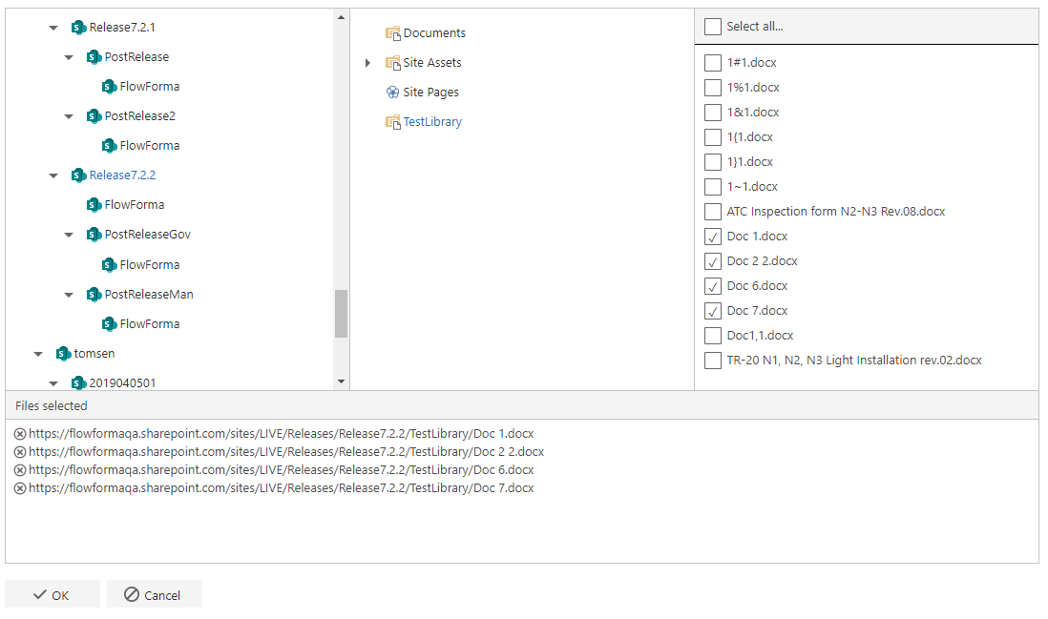Click the Site Pages icon

pyautogui.click(x=393, y=93)
